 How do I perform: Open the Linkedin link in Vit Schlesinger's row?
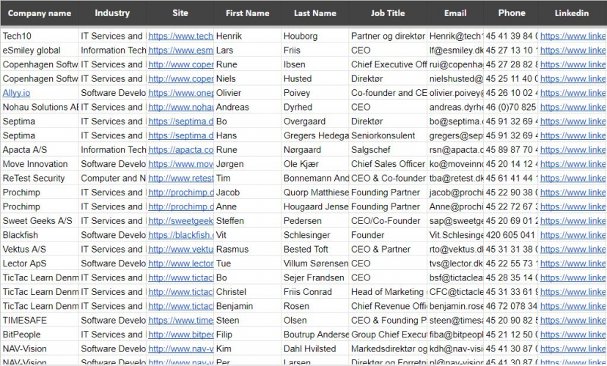coord(573,236)
